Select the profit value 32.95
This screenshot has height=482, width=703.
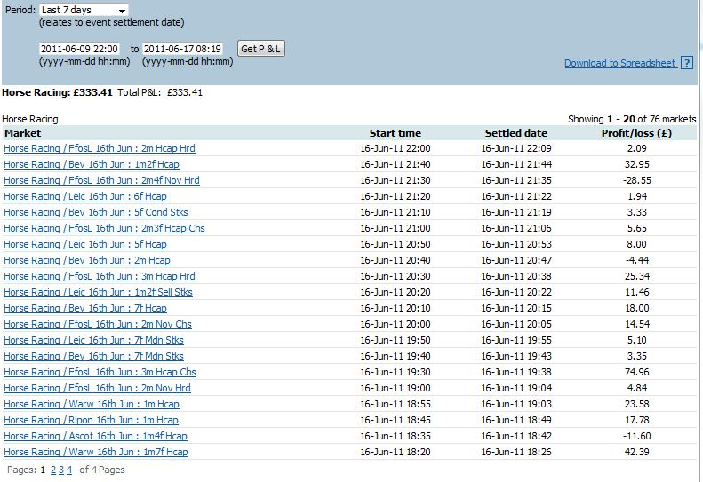click(x=636, y=164)
